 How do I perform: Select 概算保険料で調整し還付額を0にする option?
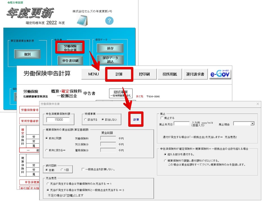click(x=192, y=161)
